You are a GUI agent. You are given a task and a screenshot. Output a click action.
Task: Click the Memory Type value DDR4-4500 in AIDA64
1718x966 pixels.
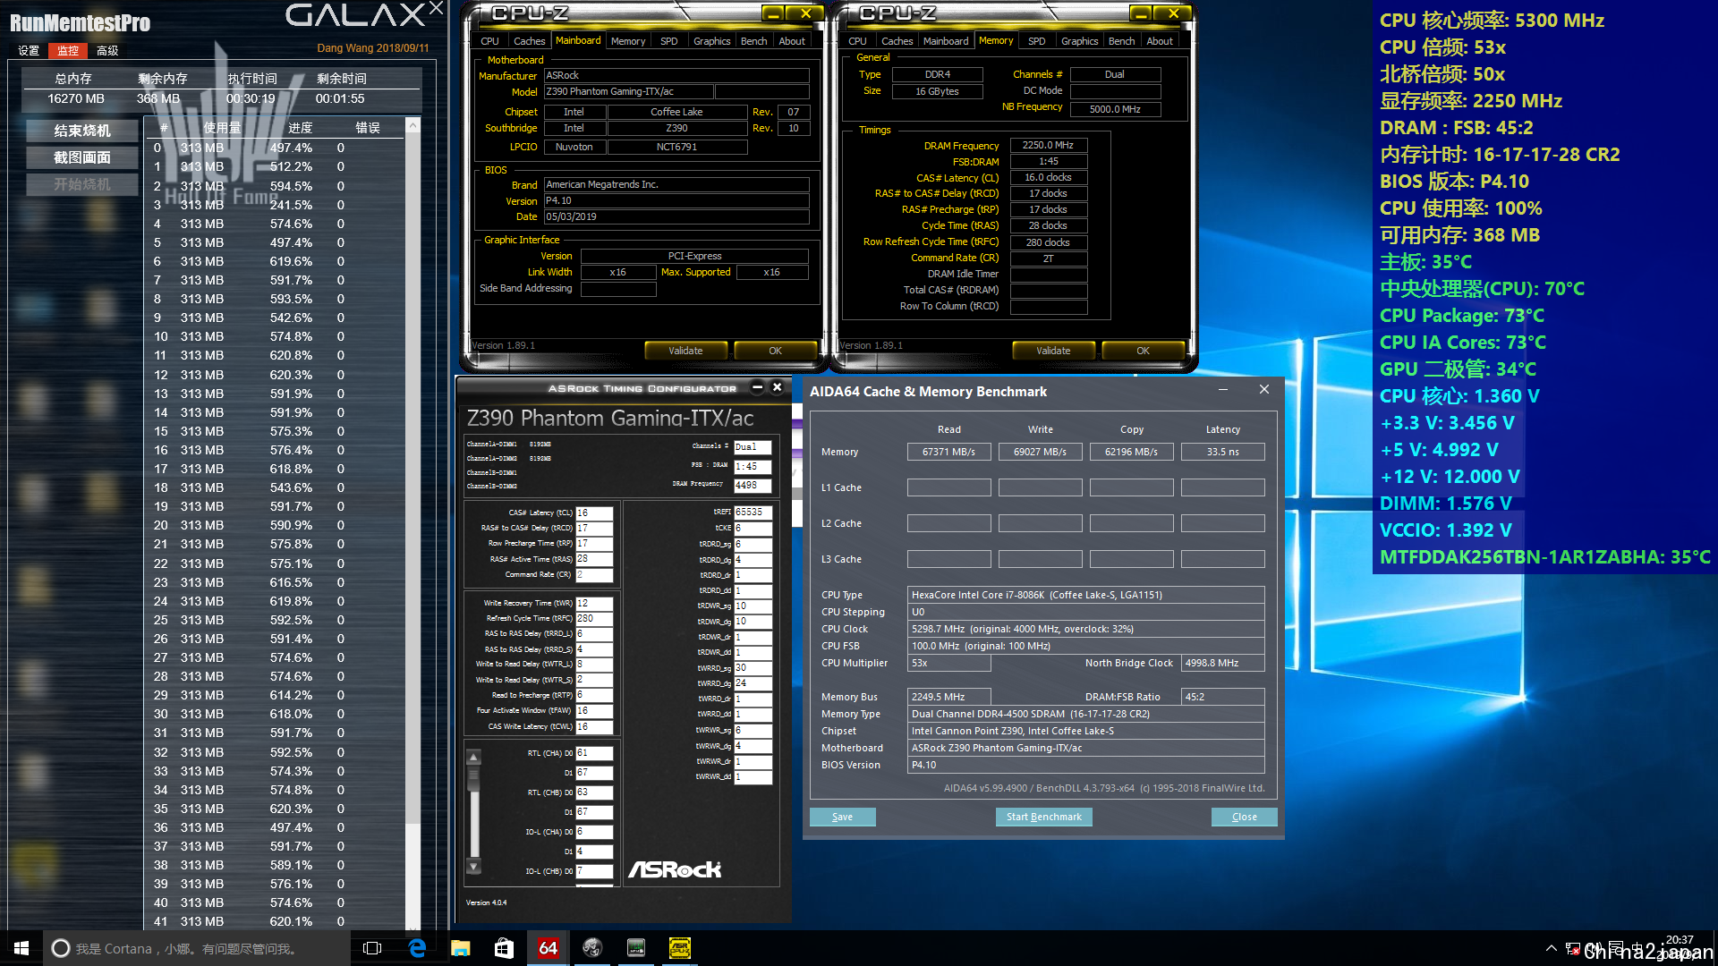[x=1086, y=714]
